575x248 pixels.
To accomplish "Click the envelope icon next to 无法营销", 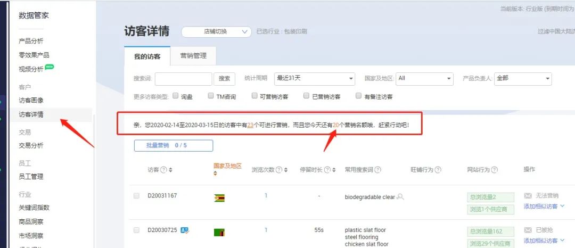I will coord(528,196).
